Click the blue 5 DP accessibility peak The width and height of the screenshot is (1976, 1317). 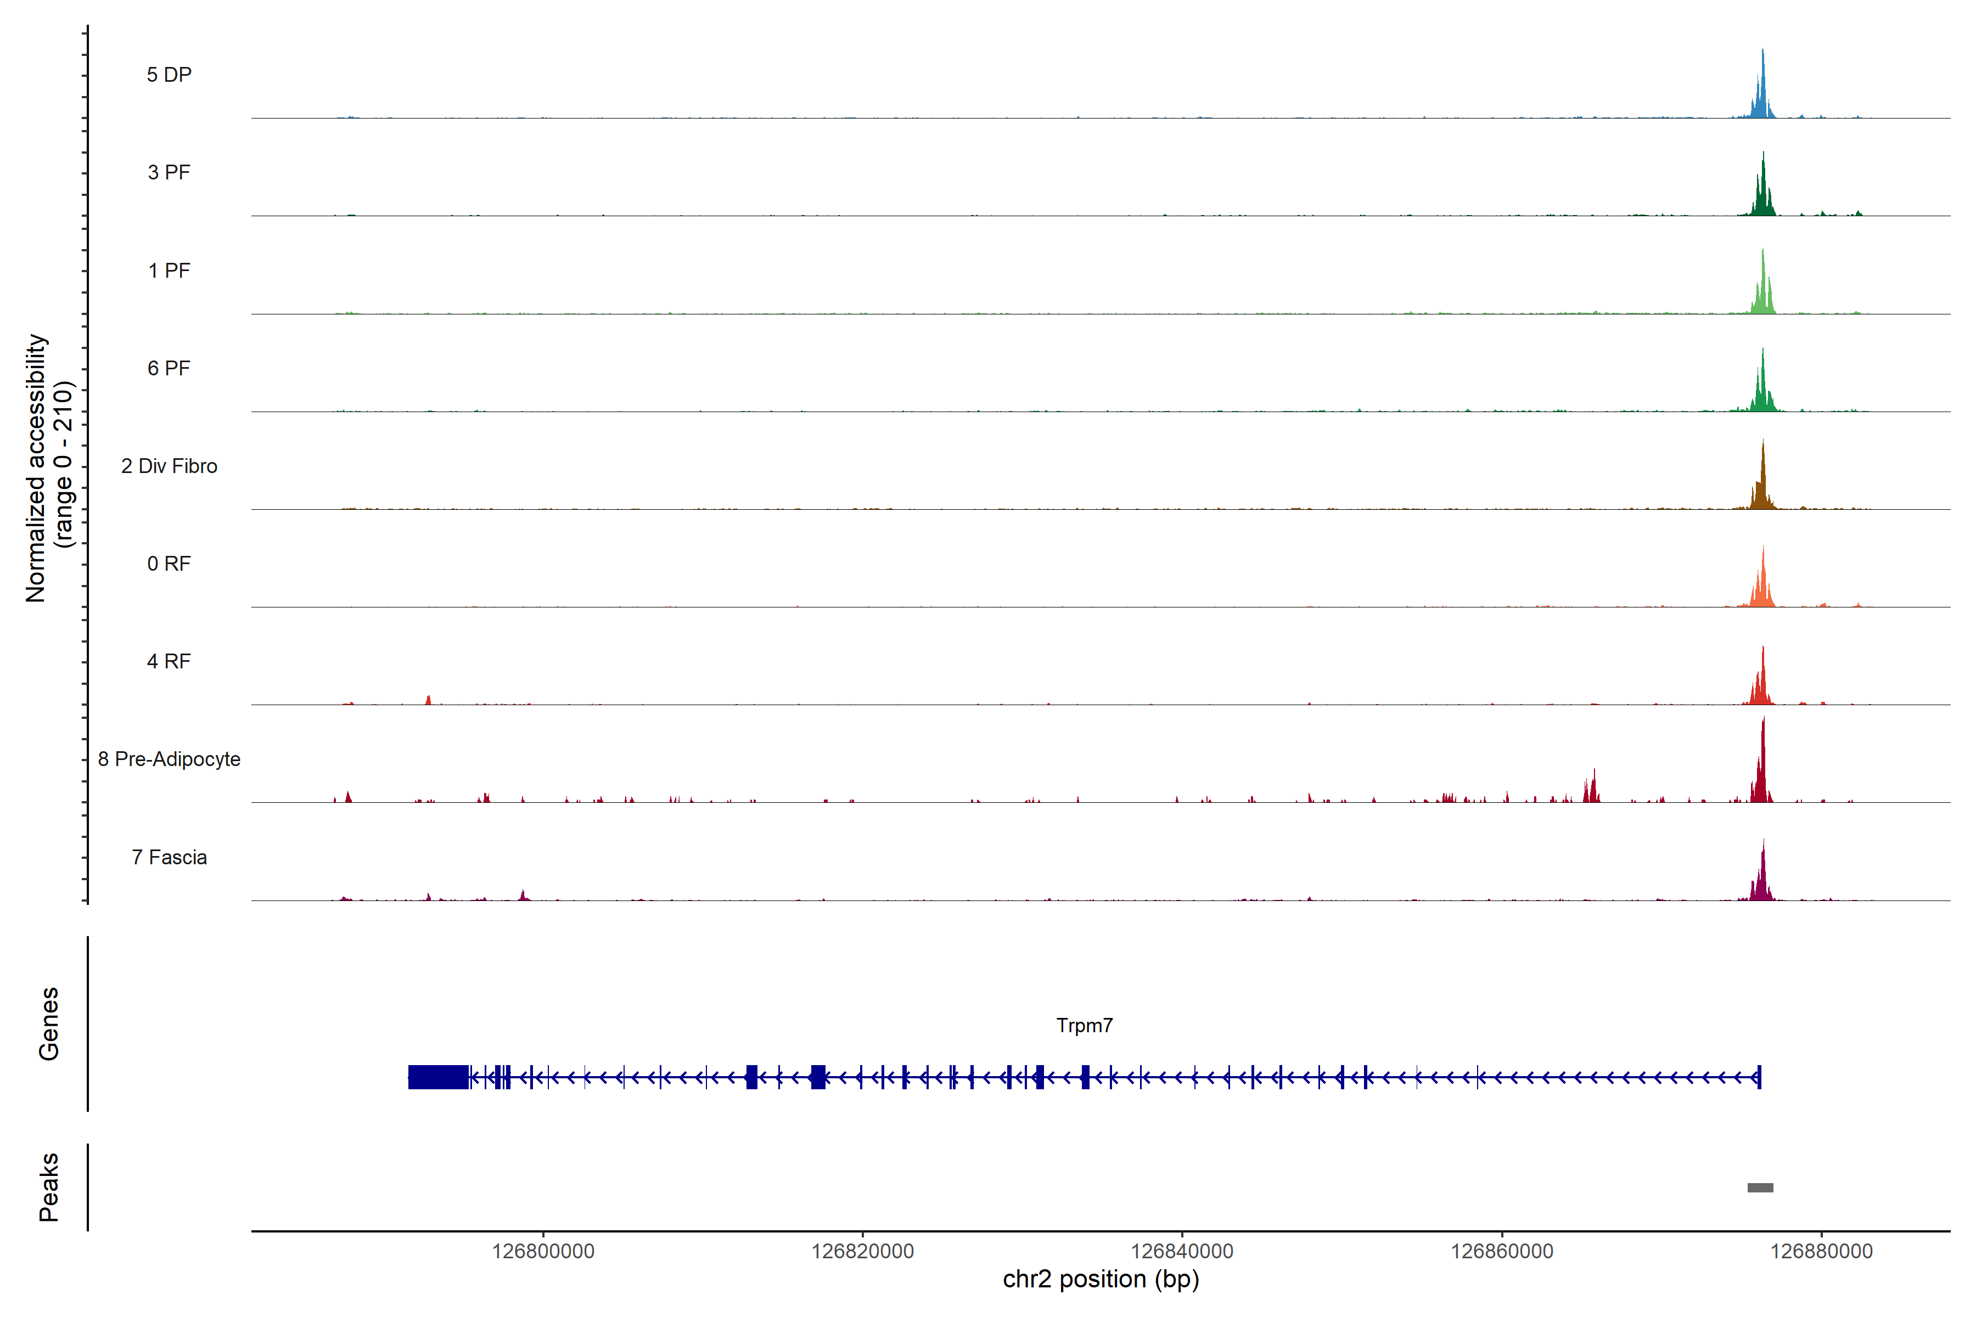tap(1762, 97)
